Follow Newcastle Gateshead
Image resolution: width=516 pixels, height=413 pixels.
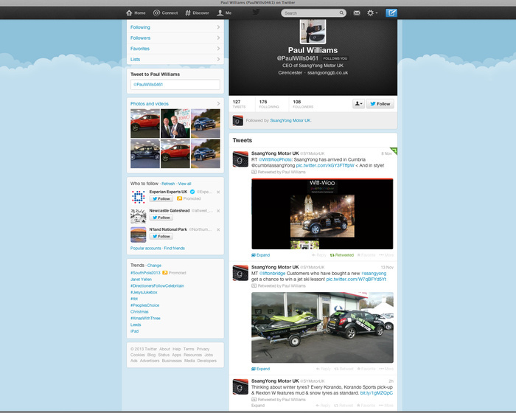pos(161,218)
